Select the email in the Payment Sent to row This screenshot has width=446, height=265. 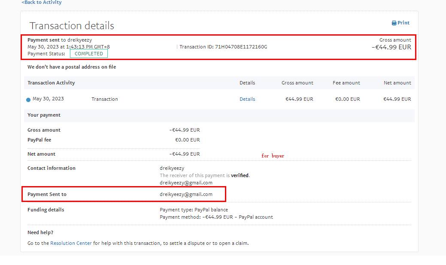point(186,194)
